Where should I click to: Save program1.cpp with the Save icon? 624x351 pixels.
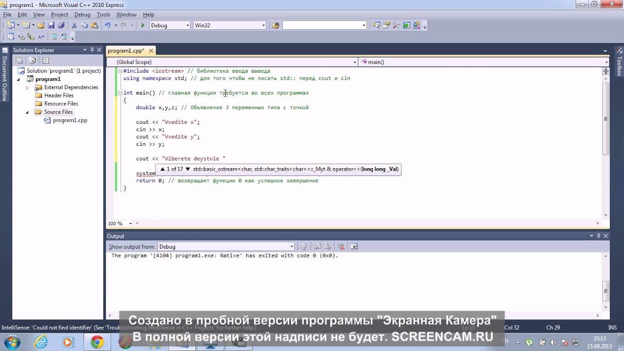pos(51,25)
